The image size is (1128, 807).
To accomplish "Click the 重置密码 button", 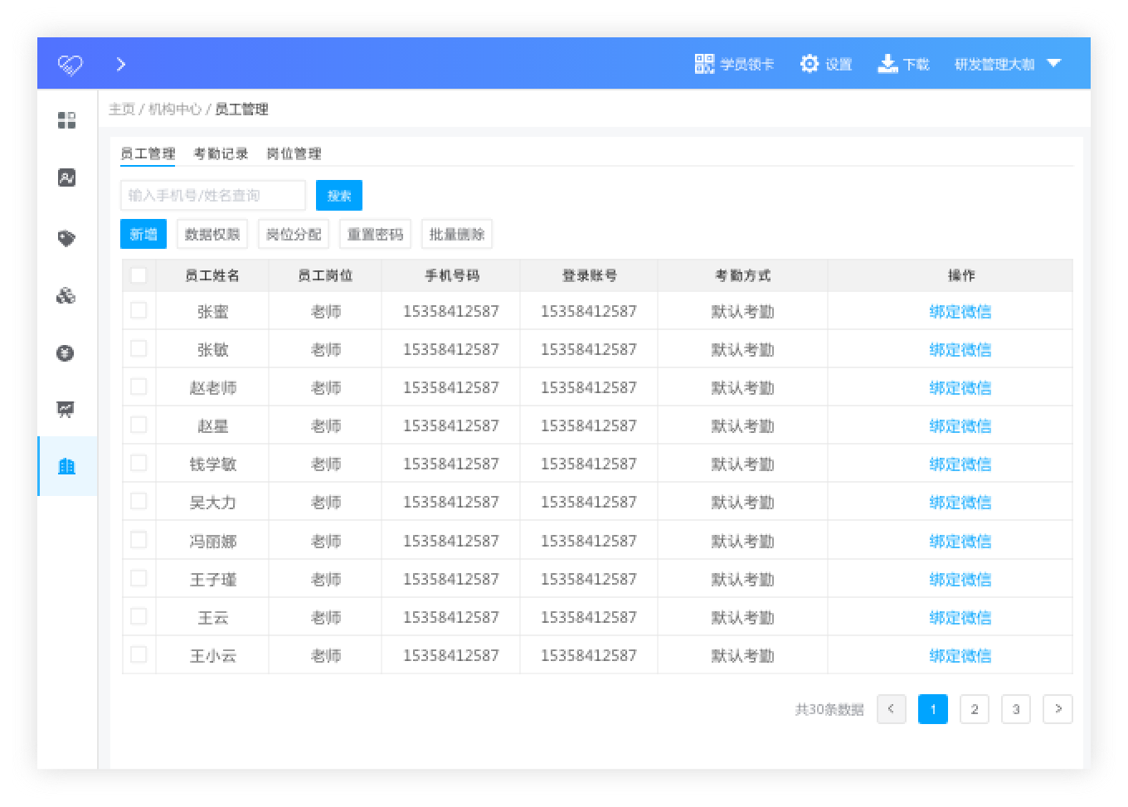I will click(375, 235).
